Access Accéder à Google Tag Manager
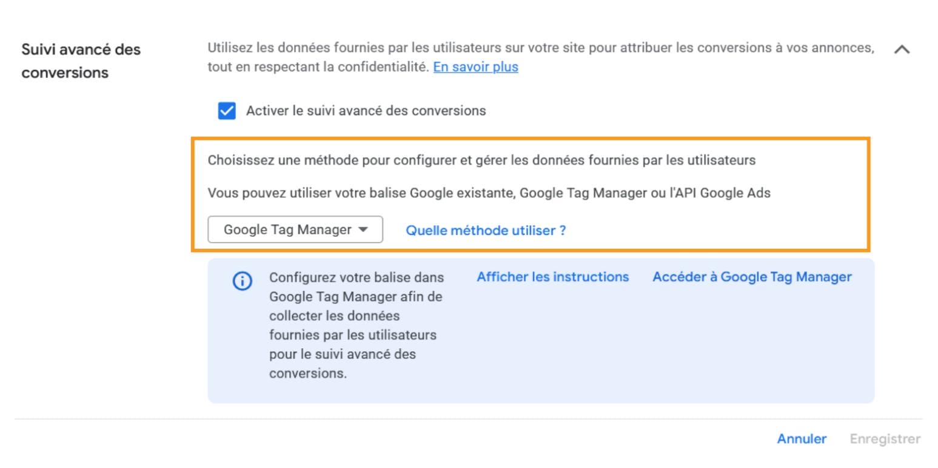Viewport: 938px width, 468px height. coord(752,276)
